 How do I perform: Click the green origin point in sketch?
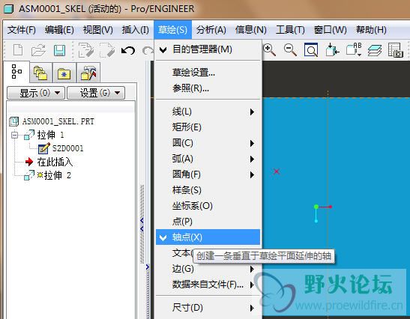point(316,207)
